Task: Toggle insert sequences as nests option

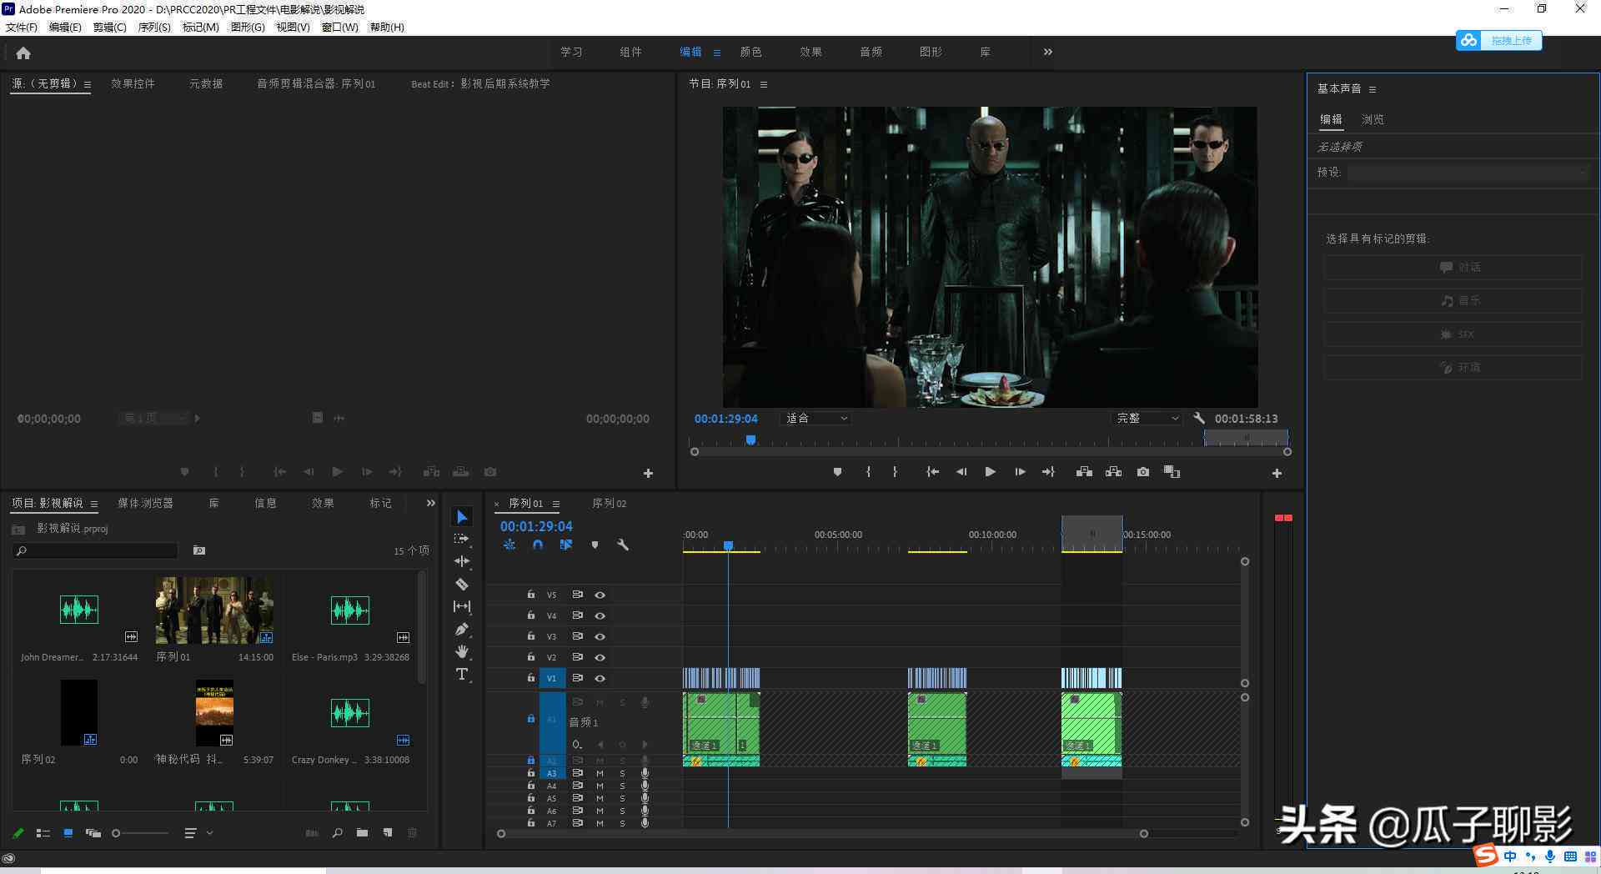Action: (x=509, y=545)
